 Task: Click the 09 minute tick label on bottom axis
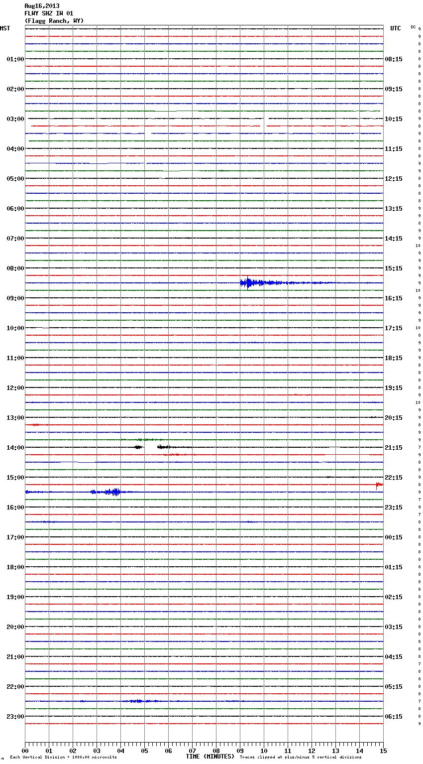(240, 751)
